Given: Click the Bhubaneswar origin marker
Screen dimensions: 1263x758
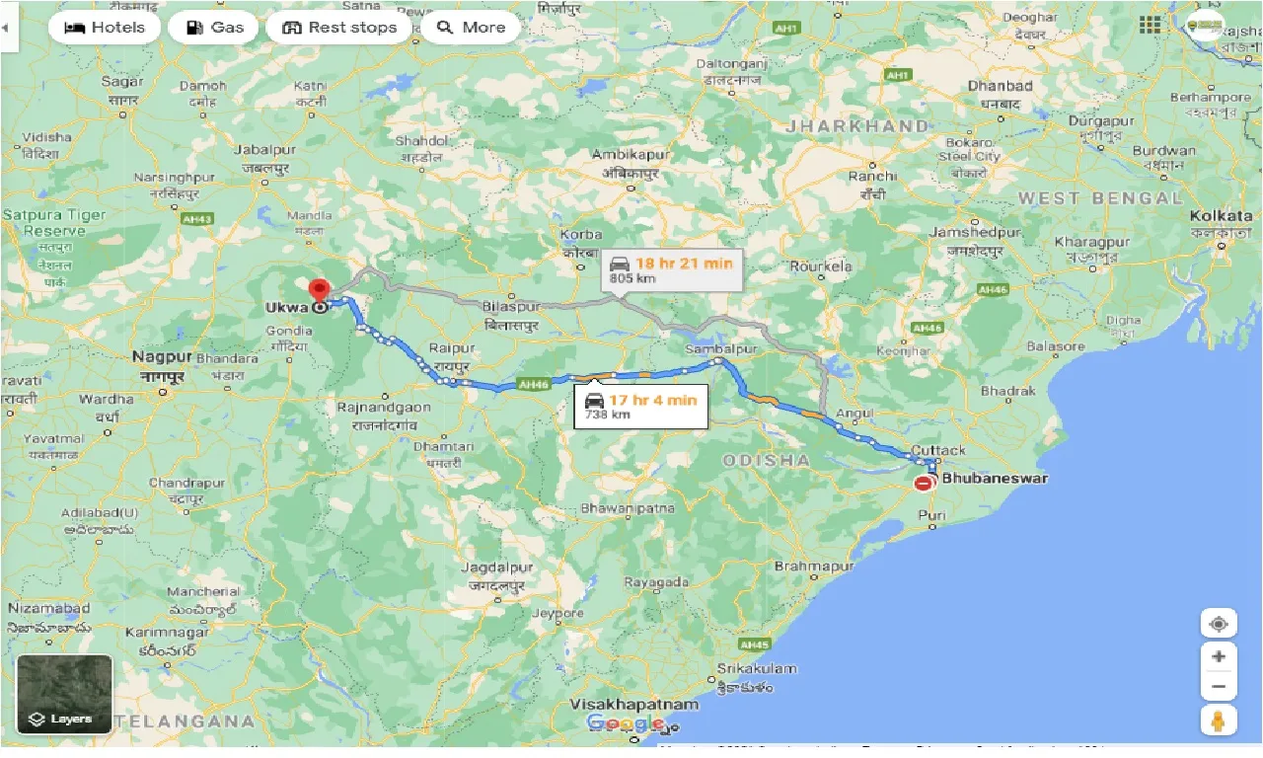Looking at the screenshot, I should pos(926,483).
